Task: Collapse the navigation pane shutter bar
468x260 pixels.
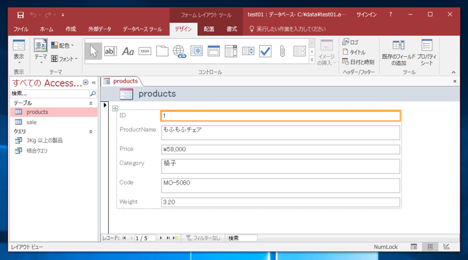Action: (94, 83)
